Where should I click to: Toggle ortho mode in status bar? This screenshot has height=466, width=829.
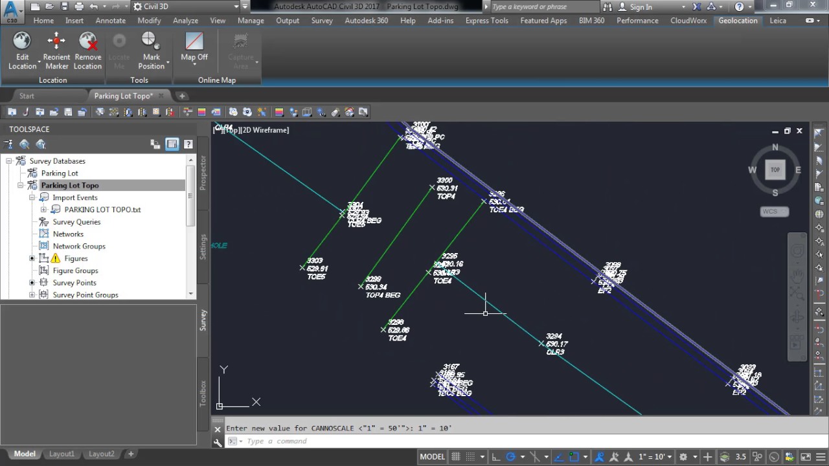tap(495, 457)
